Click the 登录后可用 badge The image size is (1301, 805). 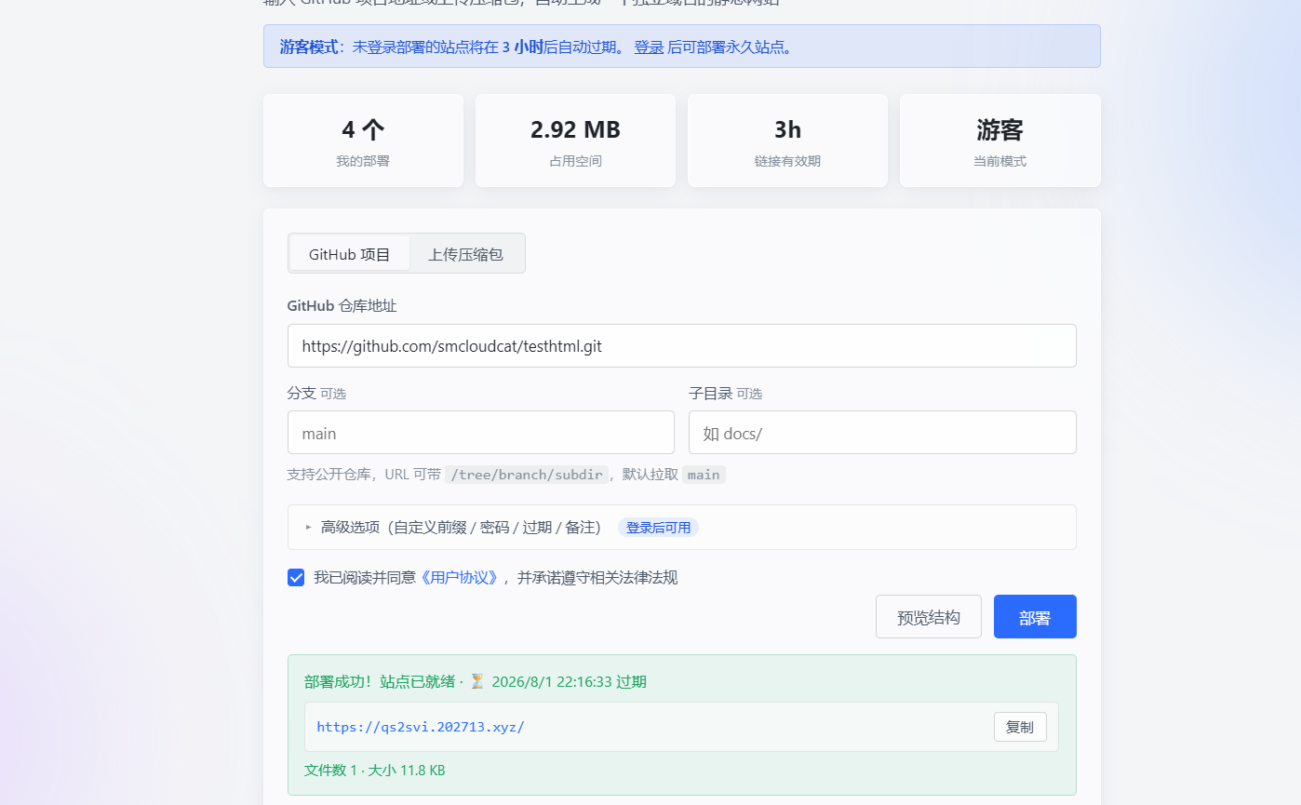(658, 528)
